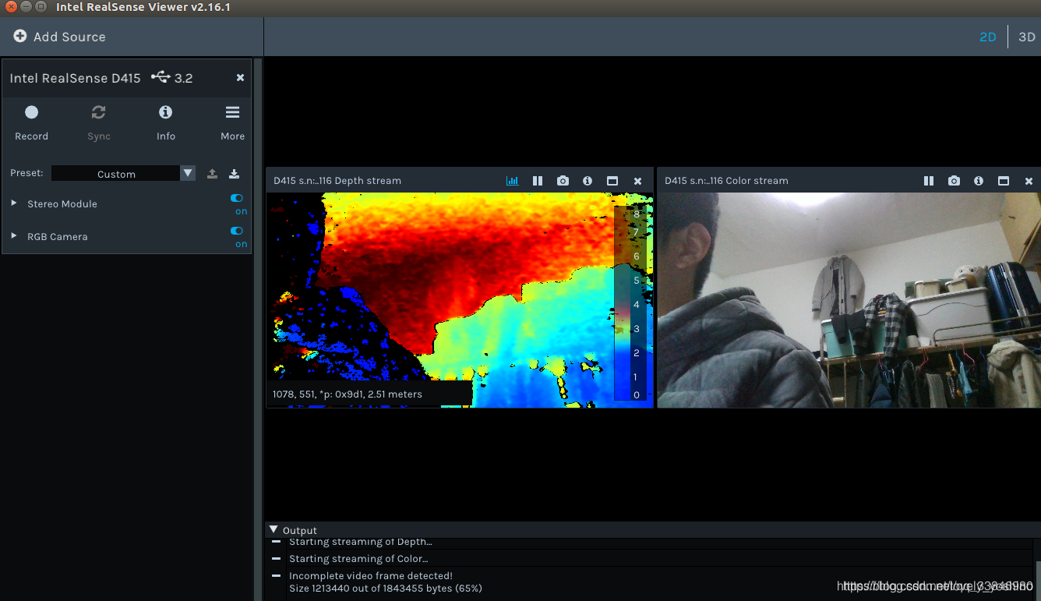
Task: Maximize the RealSense Viewer window
Action: [41, 7]
